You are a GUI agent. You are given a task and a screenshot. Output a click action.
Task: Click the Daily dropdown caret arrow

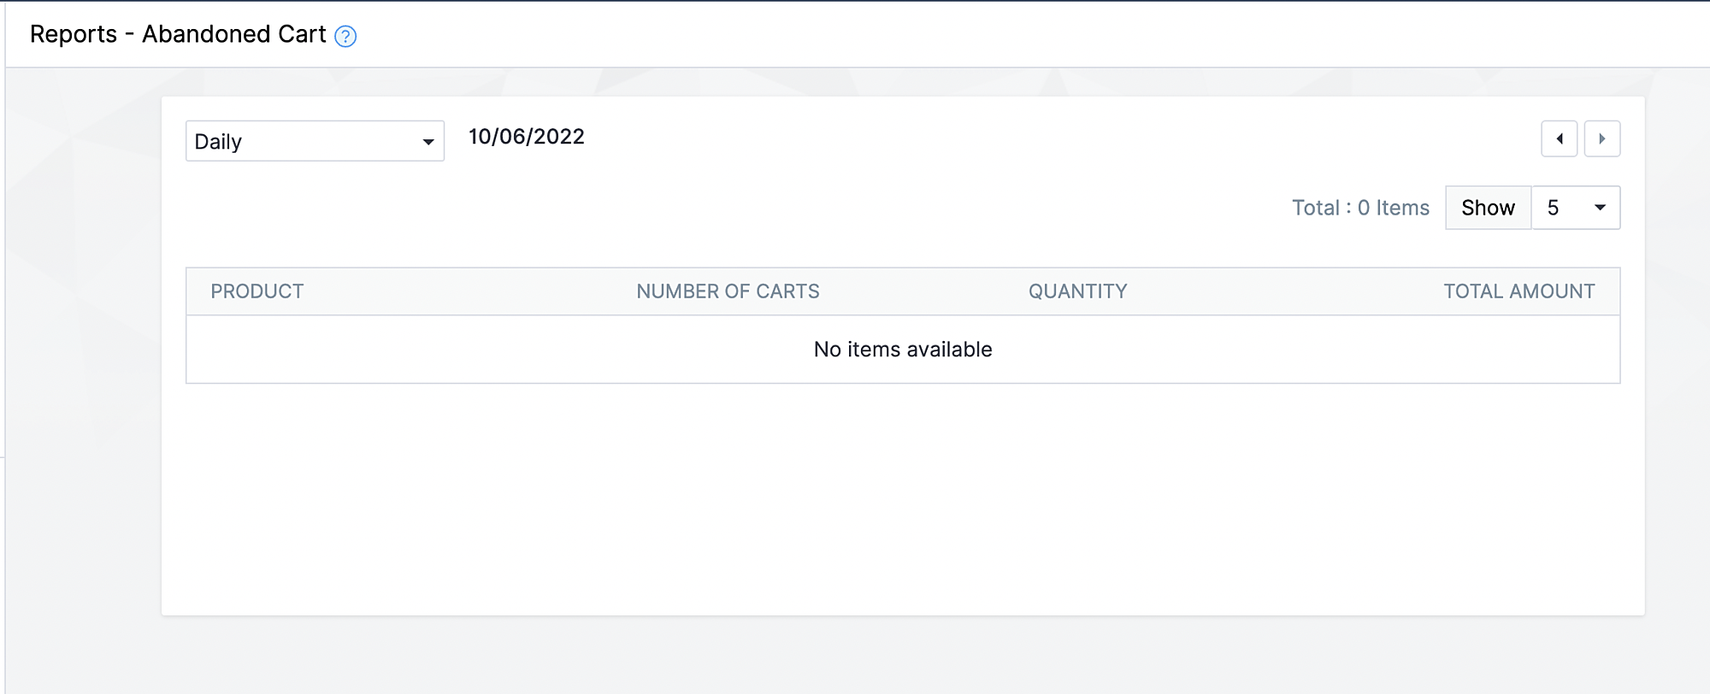click(x=428, y=142)
